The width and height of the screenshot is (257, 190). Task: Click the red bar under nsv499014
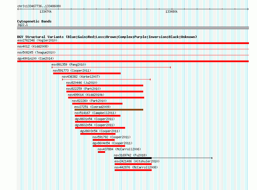[106, 98]
